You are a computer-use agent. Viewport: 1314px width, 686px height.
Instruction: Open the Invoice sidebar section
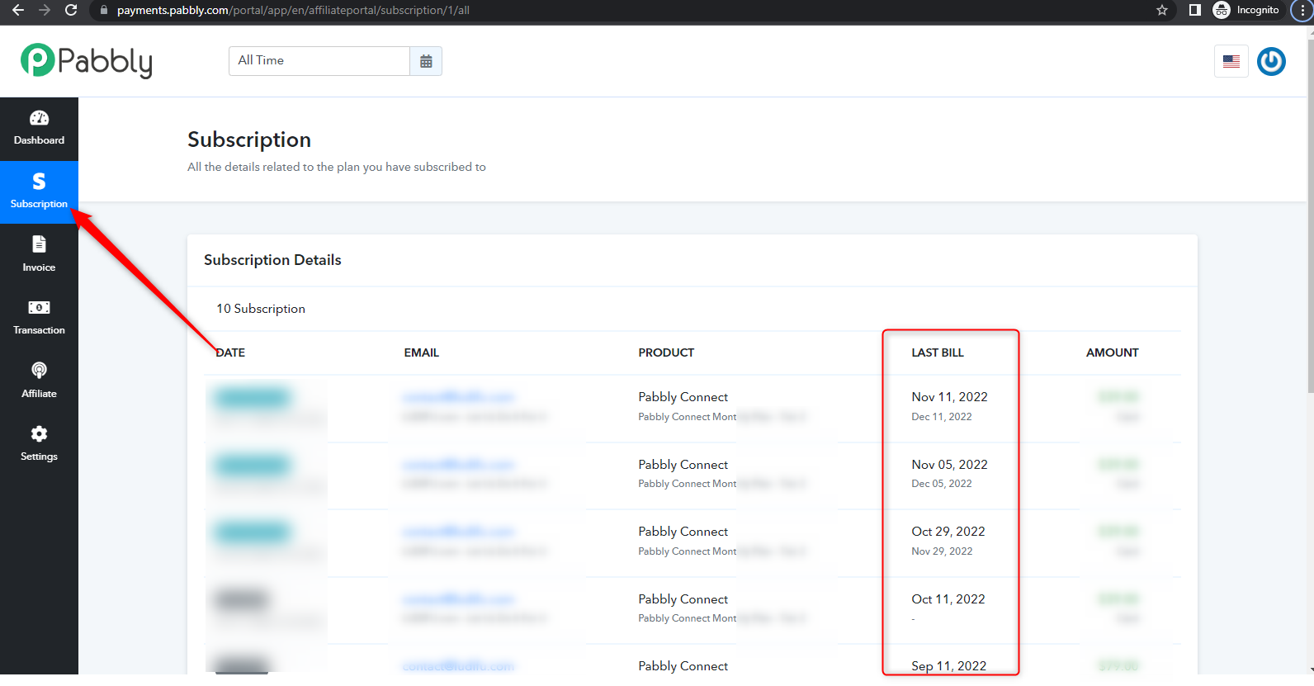click(x=39, y=255)
